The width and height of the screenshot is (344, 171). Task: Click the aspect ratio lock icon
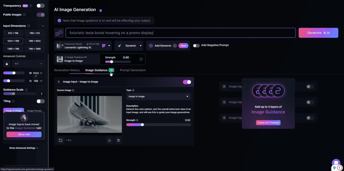7,64
